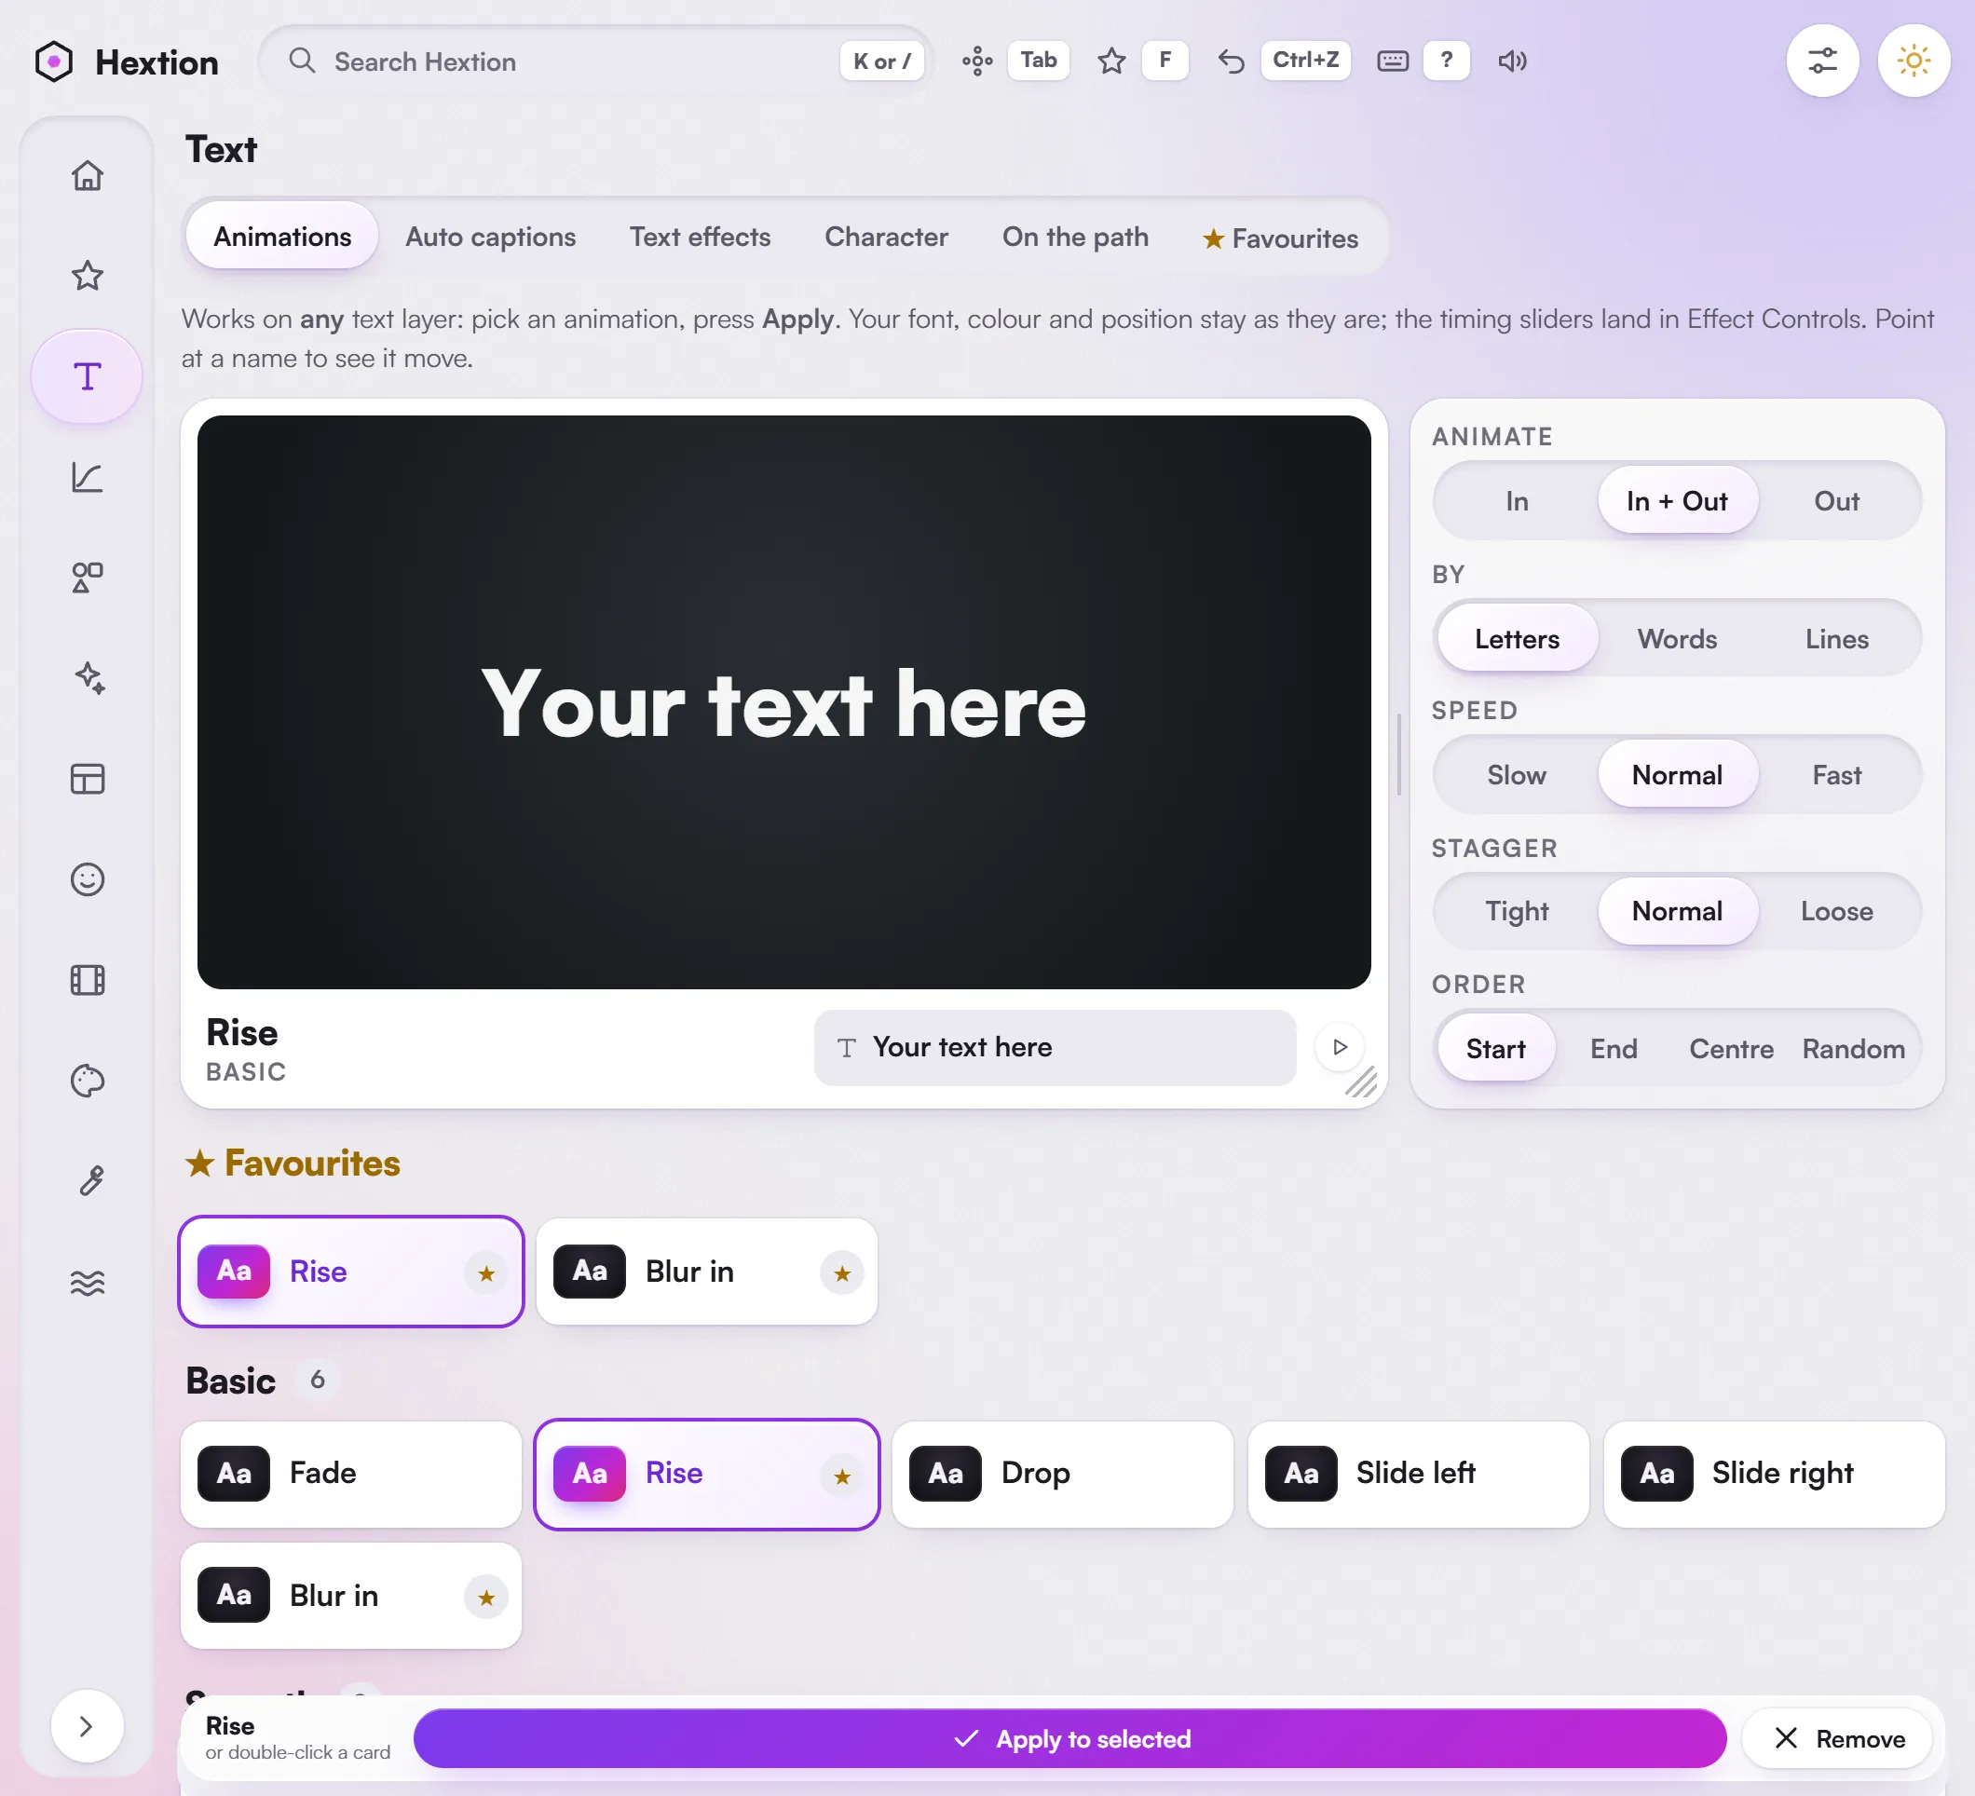Image resolution: width=1975 pixels, height=1796 pixels.
Task: Expand the sidebar with the chevron button
Action: click(x=87, y=1725)
